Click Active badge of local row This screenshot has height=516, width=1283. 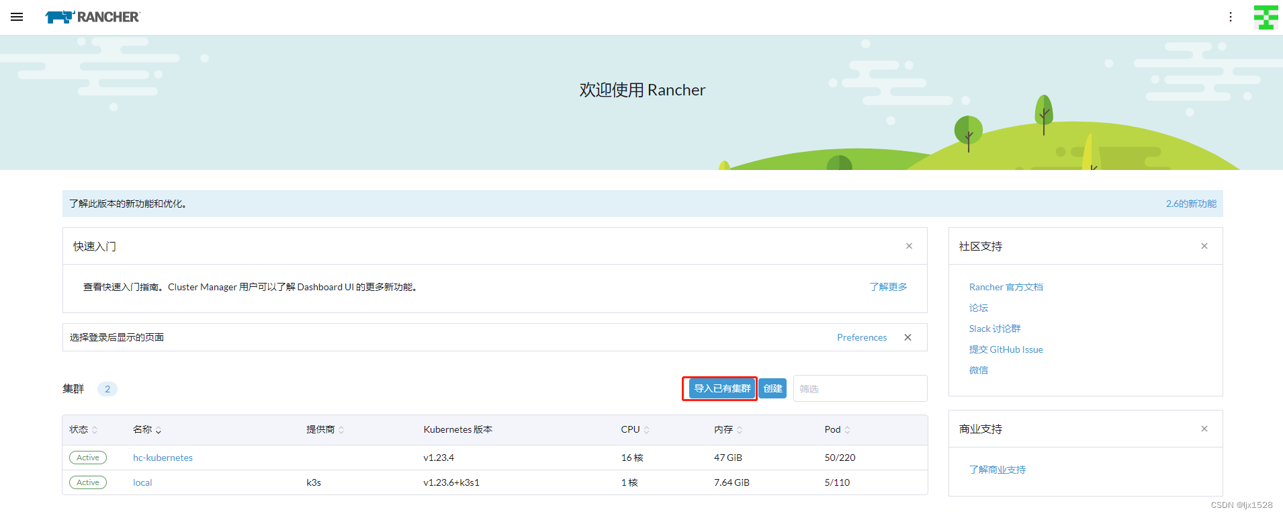tap(88, 482)
